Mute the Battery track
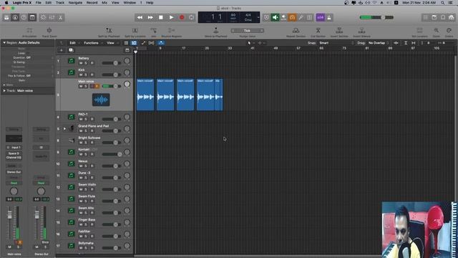 pos(81,63)
